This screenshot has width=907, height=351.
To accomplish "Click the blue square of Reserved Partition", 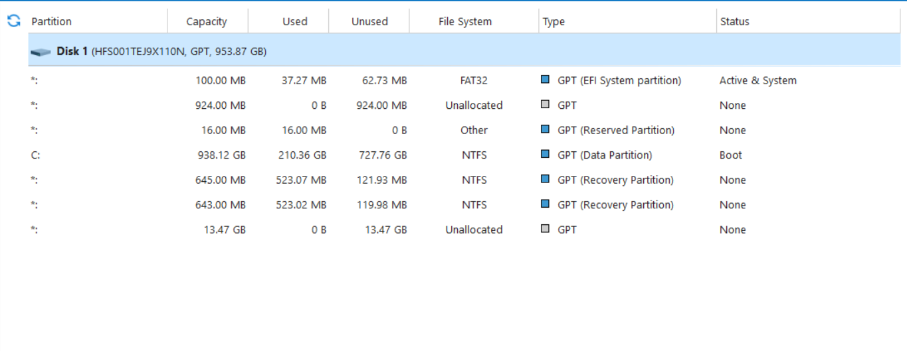I will pyautogui.click(x=546, y=129).
